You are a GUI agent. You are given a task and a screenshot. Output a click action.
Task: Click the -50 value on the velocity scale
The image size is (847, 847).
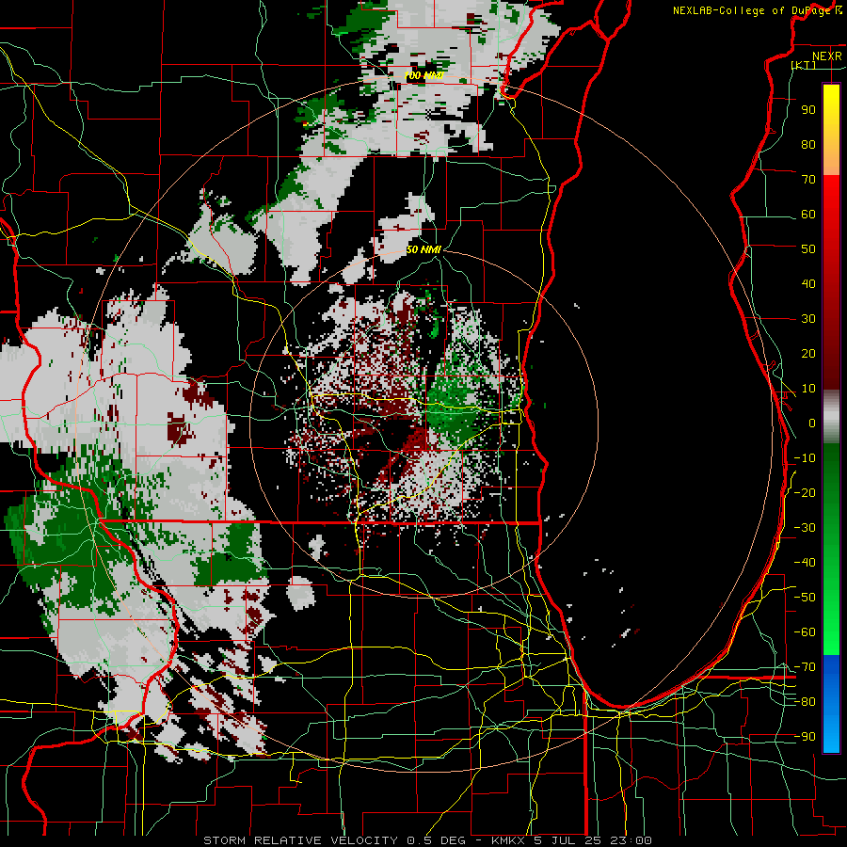(x=805, y=598)
